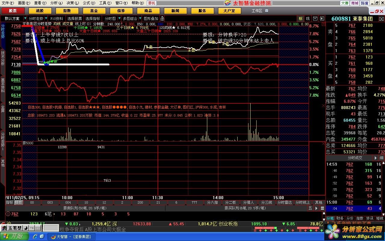Close the 600881 quote panel with X icon

[381, 19]
